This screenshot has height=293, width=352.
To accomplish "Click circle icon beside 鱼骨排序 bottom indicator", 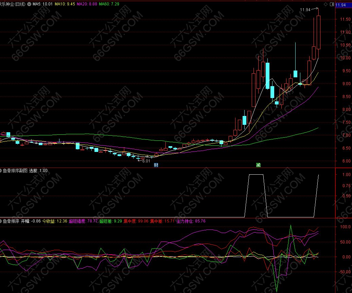I will pos(1,221).
